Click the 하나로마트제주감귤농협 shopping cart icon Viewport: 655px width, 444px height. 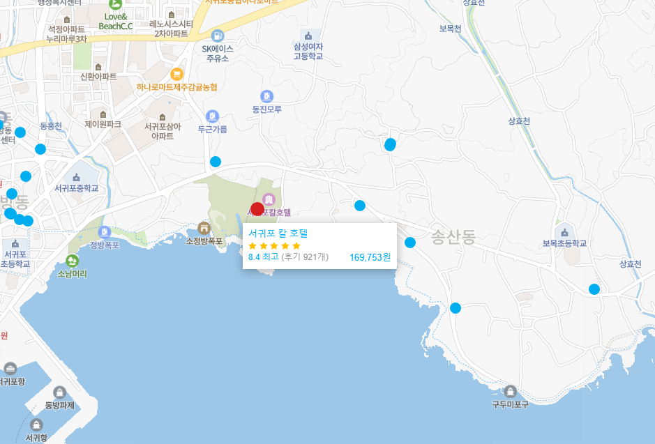(x=177, y=75)
